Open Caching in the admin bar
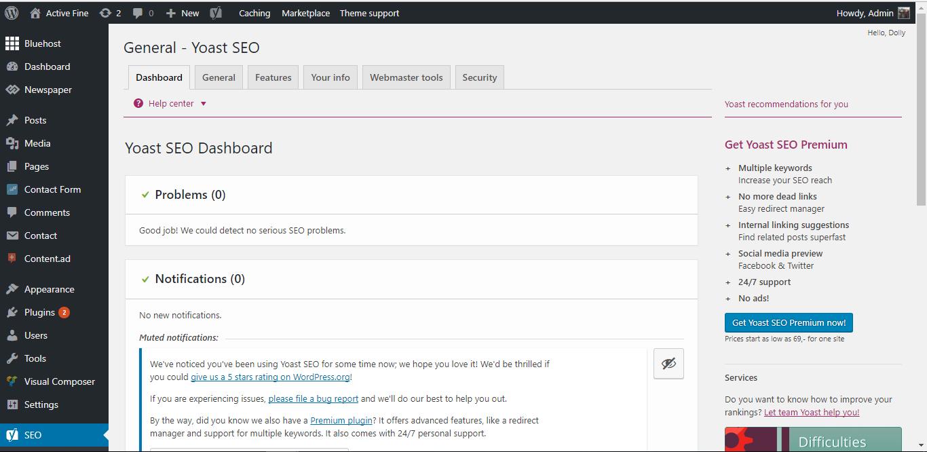Screen dimensions: 927x452 [x=254, y=13]
